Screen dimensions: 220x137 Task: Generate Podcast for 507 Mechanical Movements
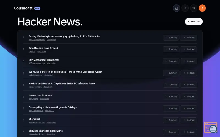[189, 61]
